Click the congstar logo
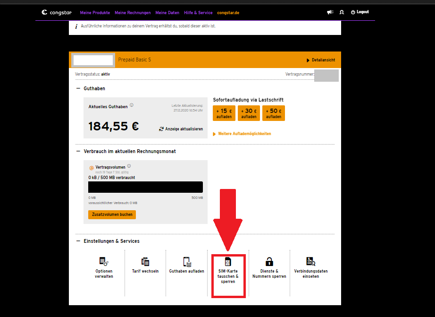 [57, 12]
